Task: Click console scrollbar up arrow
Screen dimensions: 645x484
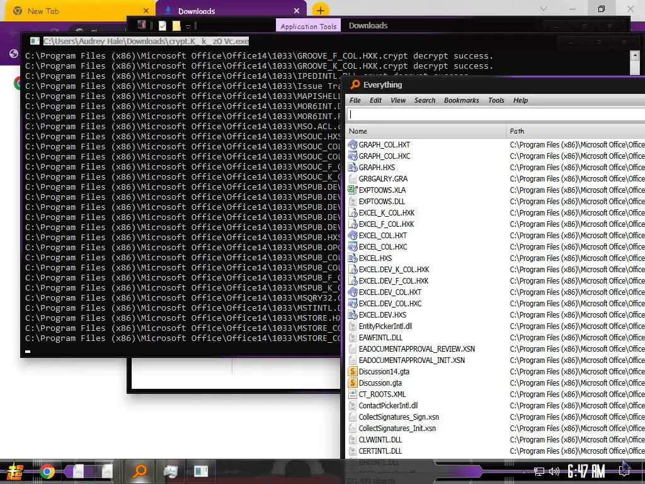Action: (635, 55)
